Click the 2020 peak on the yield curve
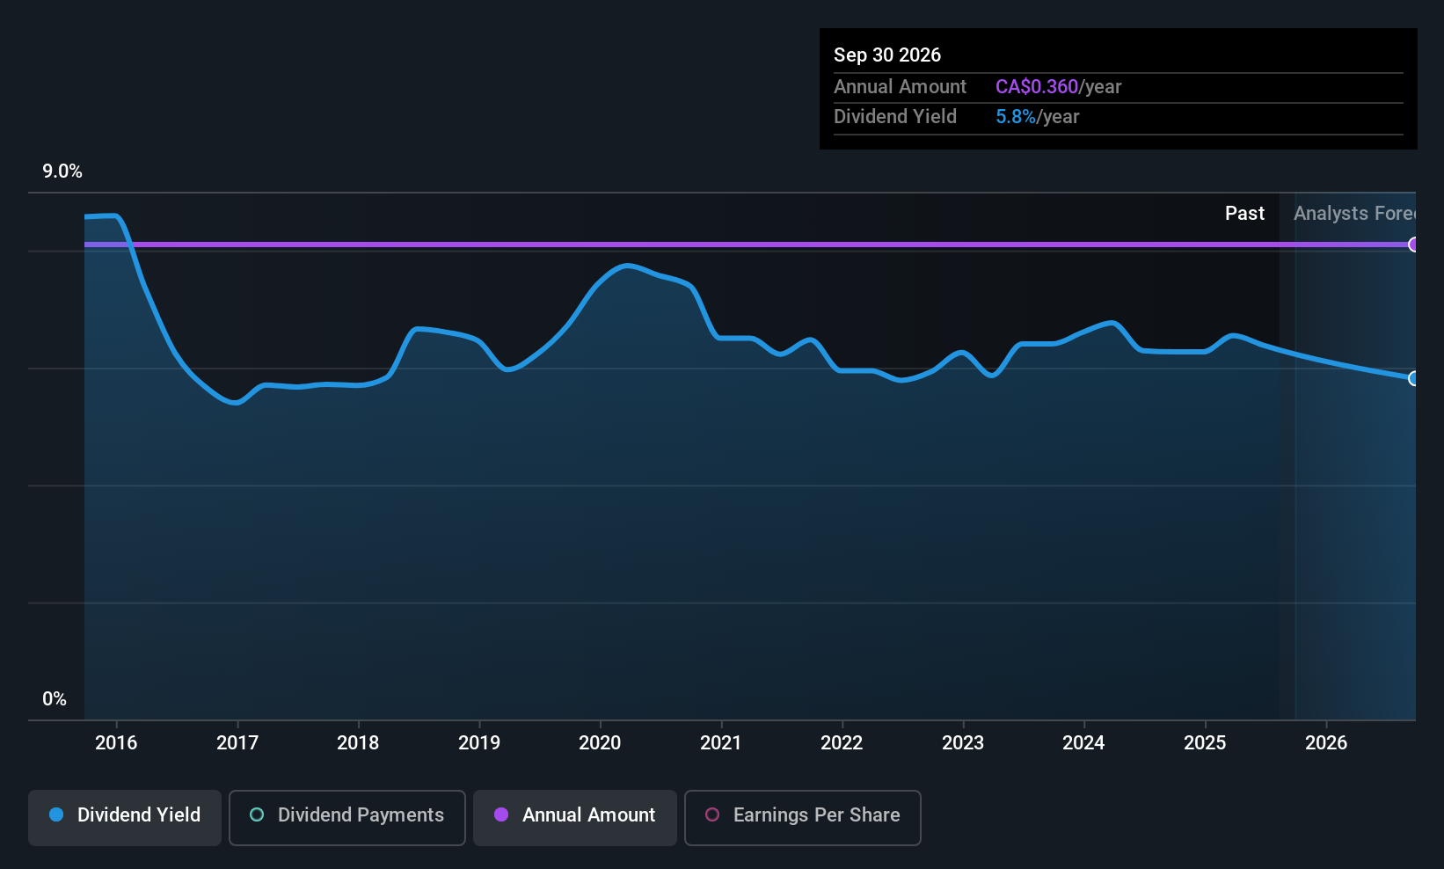This screenshot has width=1444, height=869. [626, 266]
